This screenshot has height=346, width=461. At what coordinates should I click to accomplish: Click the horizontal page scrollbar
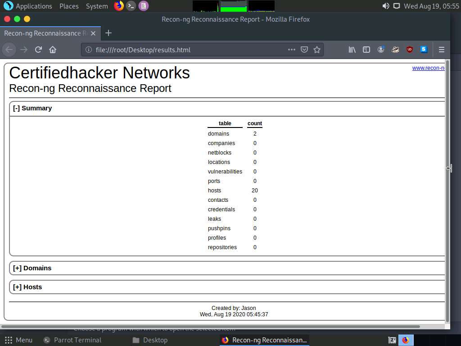tap(211, 326)
